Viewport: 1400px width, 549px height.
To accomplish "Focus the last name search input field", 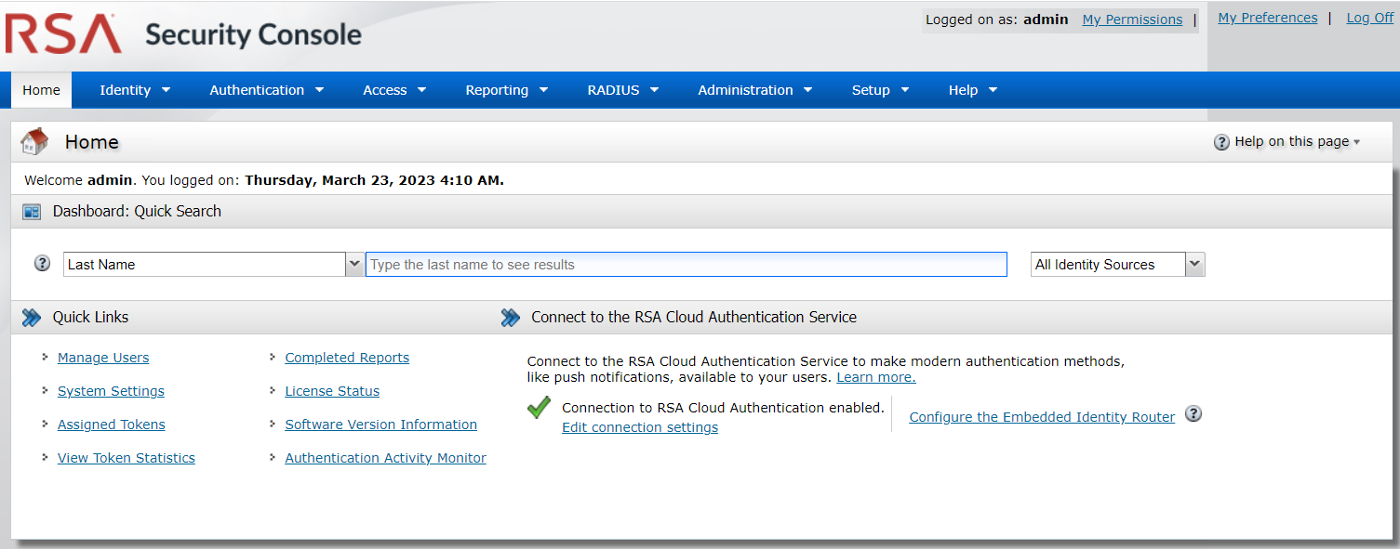I will click(x=686, y=265).
